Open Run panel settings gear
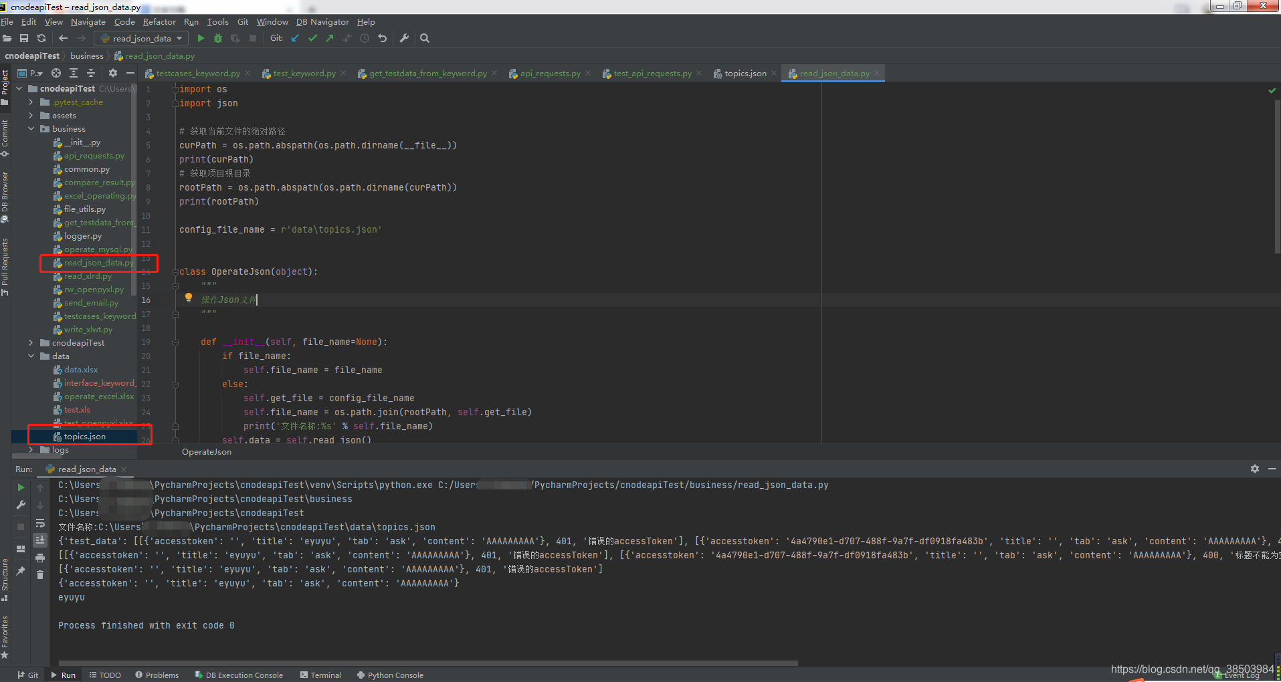 tap(1255, 469)
